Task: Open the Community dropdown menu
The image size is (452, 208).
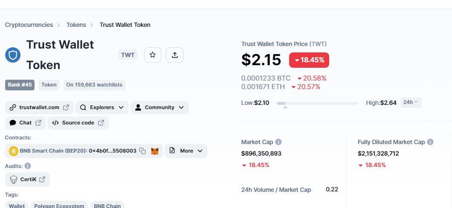Action: coord(160,107)
